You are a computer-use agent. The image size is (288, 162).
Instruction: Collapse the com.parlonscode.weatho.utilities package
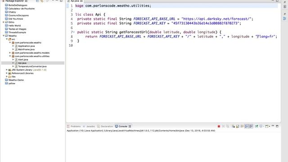click(10, 56)
